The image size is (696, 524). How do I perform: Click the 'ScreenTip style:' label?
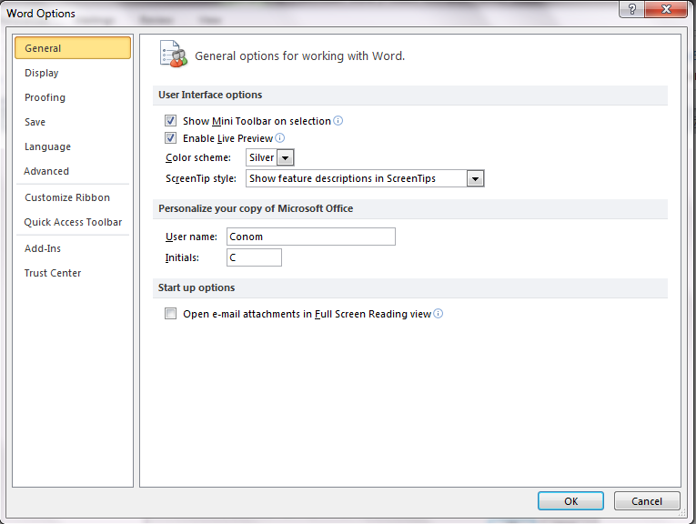point(201,178)
